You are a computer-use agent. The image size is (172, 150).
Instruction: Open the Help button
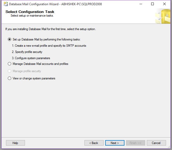[x=15, y=143]
